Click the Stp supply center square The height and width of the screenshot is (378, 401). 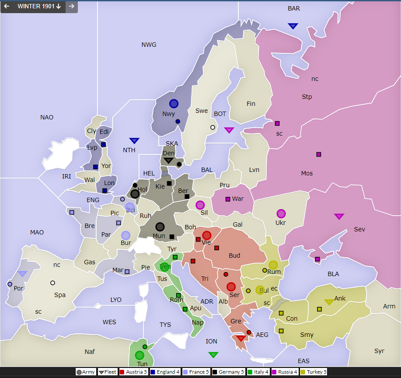click(x=277, y=123)
